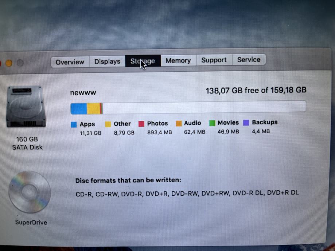Click the volume name 'newww'
Viewport: 335px width, 251px height.
point(83,93)
